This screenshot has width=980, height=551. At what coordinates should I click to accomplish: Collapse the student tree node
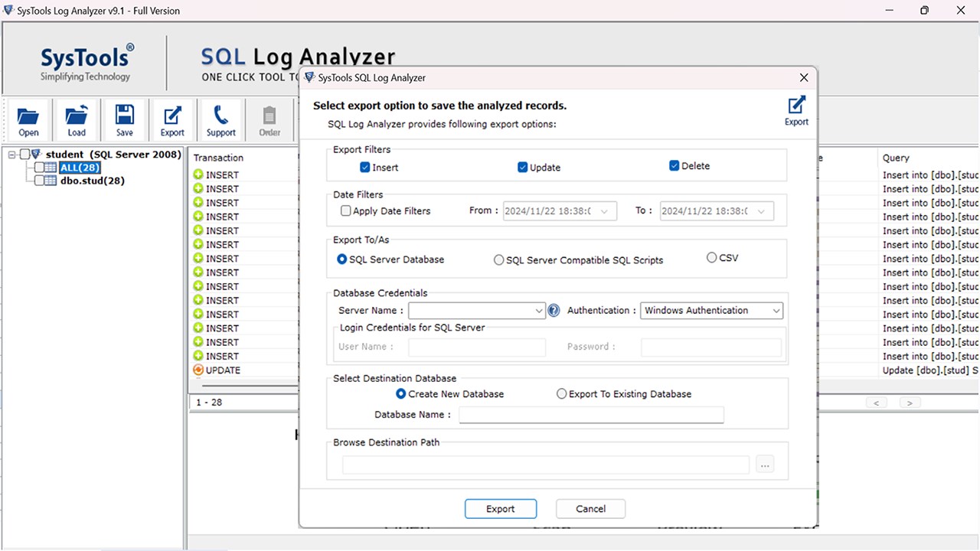coord(12,155)
